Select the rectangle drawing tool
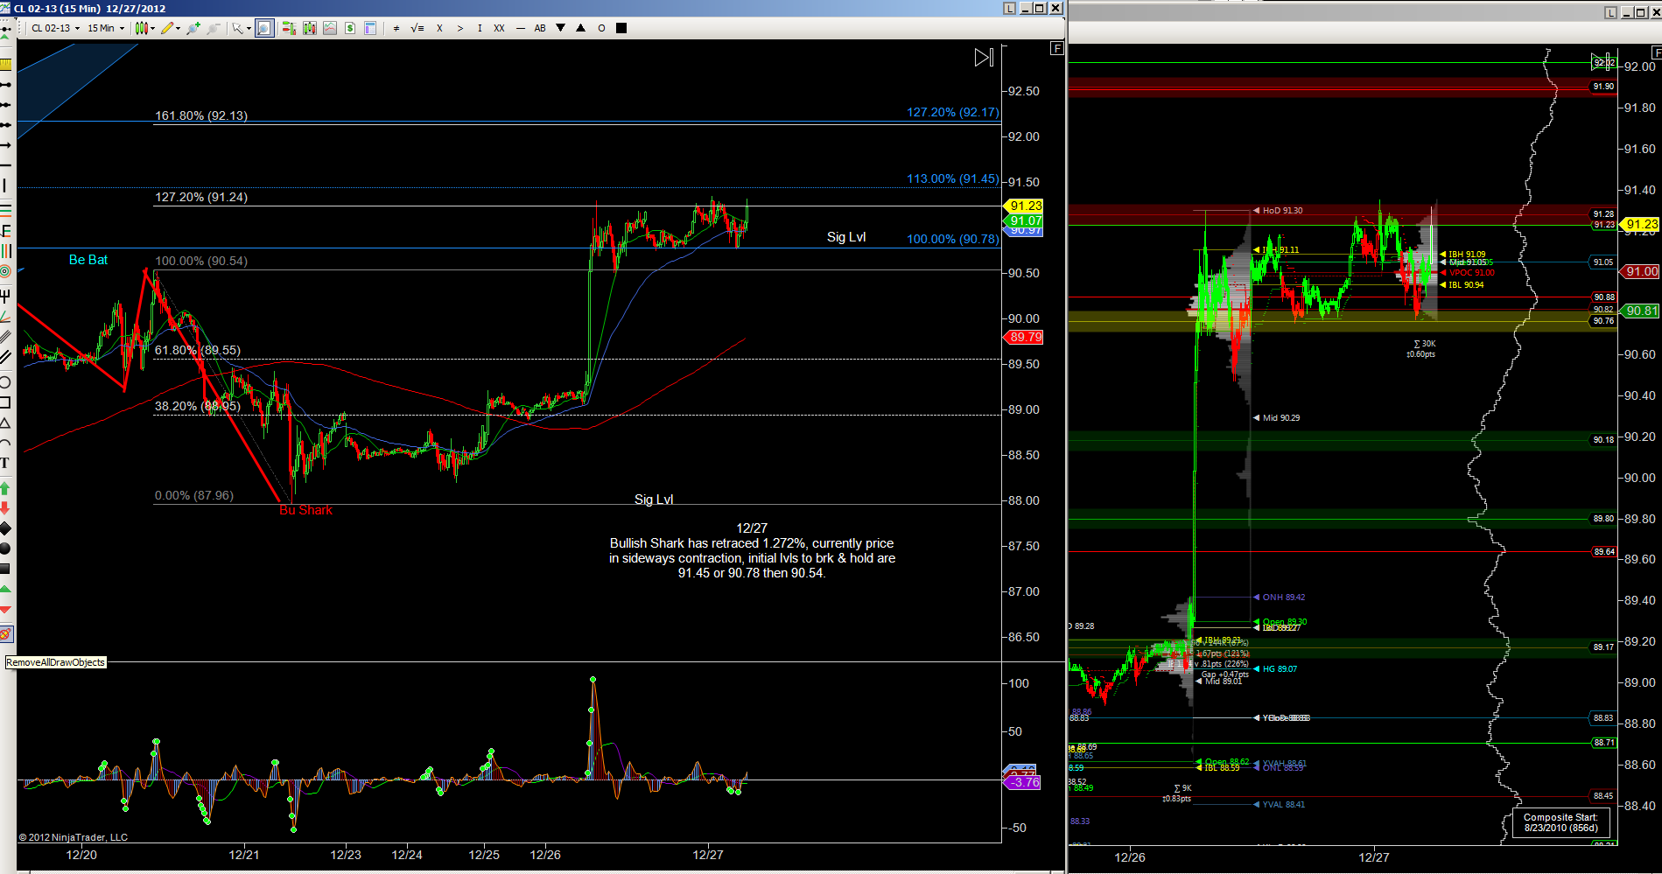The width and height of the screenshot is (1662, 874). [5, 402]
